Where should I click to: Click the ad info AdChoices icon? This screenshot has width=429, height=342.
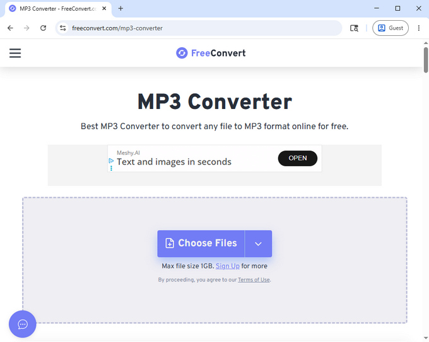tap(111, 161)
